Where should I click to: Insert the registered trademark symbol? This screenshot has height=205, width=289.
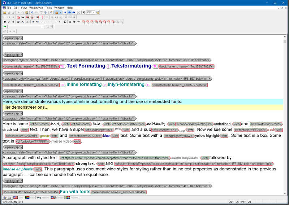tap(74, 22)
